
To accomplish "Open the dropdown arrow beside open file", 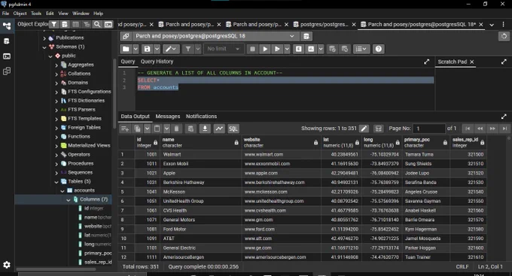I will click(136, 49).
